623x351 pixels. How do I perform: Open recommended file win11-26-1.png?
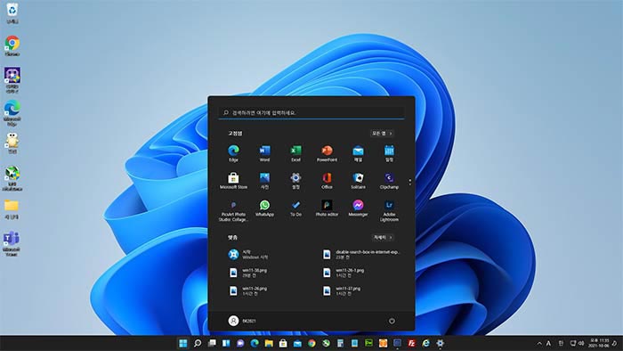(344, 273)
